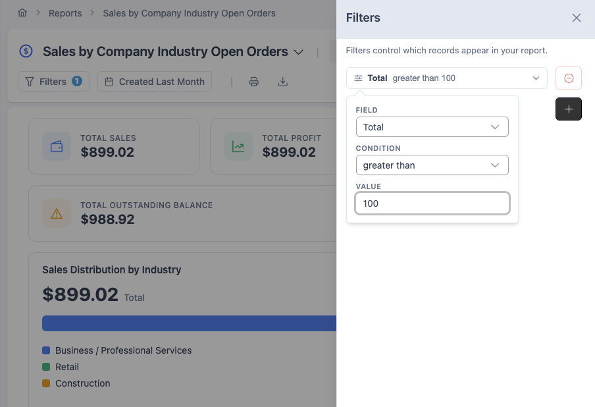
Task: Select the orange Construction legend swatch
Action: (x=46, y=383)
